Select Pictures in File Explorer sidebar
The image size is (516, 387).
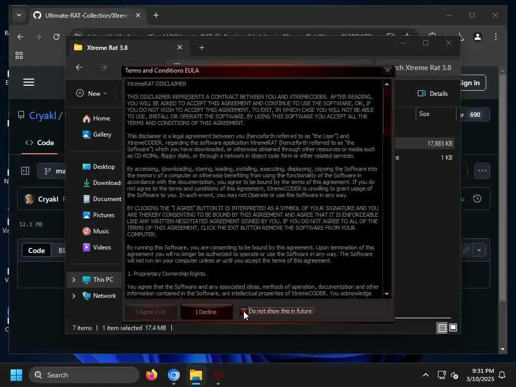[98, 215]
